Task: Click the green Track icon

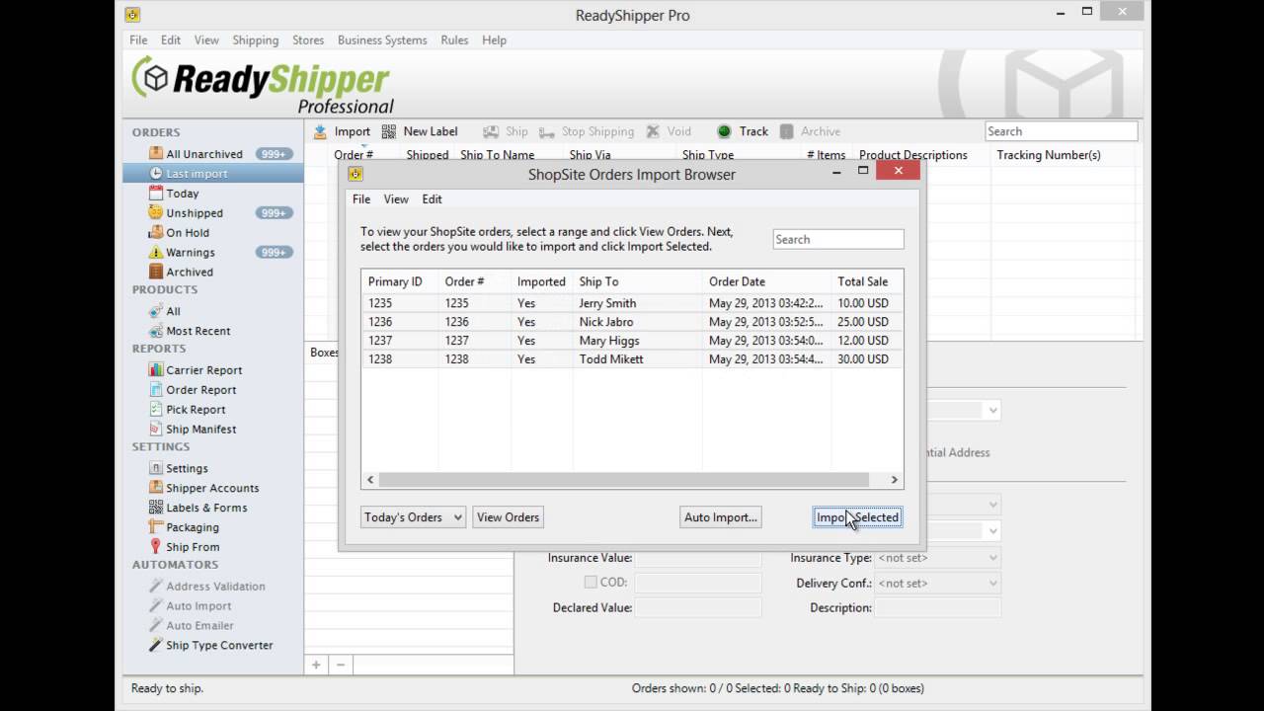Action: (724, 131)
